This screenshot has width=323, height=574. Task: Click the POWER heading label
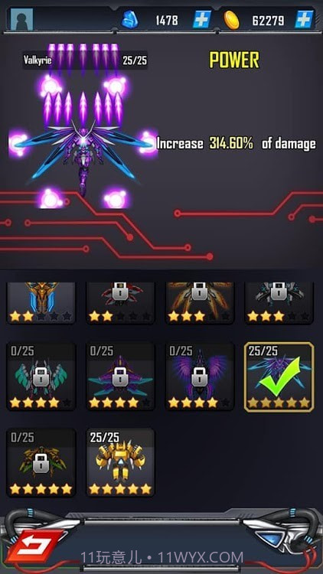pyautogui.click(x=234, y=60)
